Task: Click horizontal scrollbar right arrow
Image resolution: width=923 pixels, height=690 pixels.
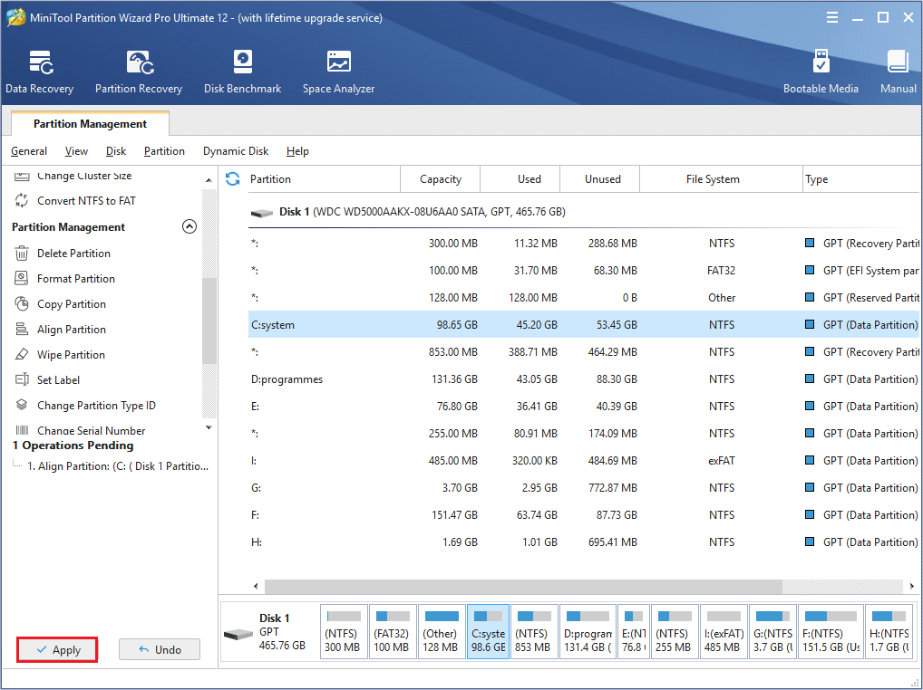Action: point(912,586)
